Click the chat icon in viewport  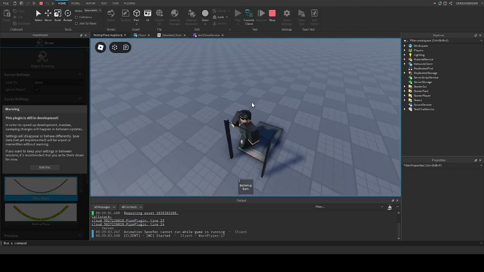click(x=126, y=48)
